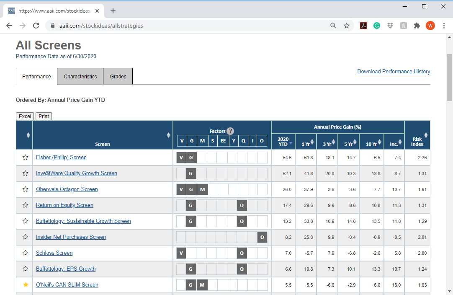The image size is (453, 295).
Task: Bookmark this page with the star icon
Action: point(346,26)
